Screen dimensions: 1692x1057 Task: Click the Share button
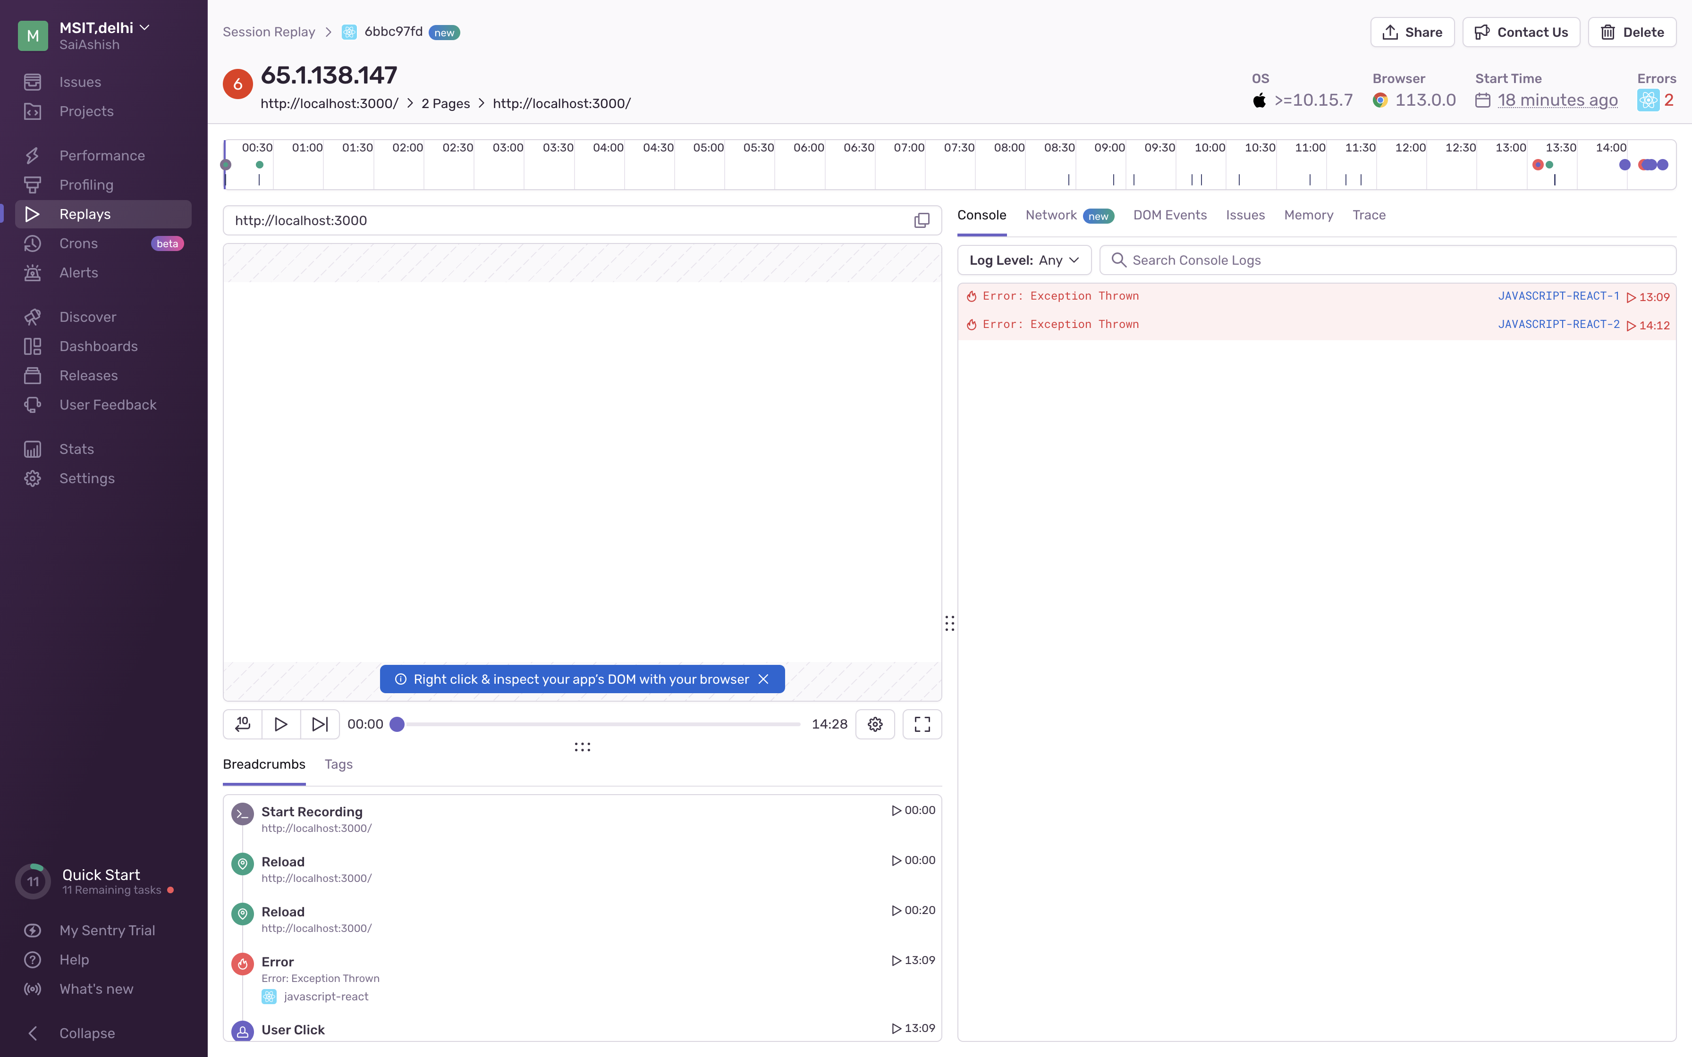tap(1412, 32)
